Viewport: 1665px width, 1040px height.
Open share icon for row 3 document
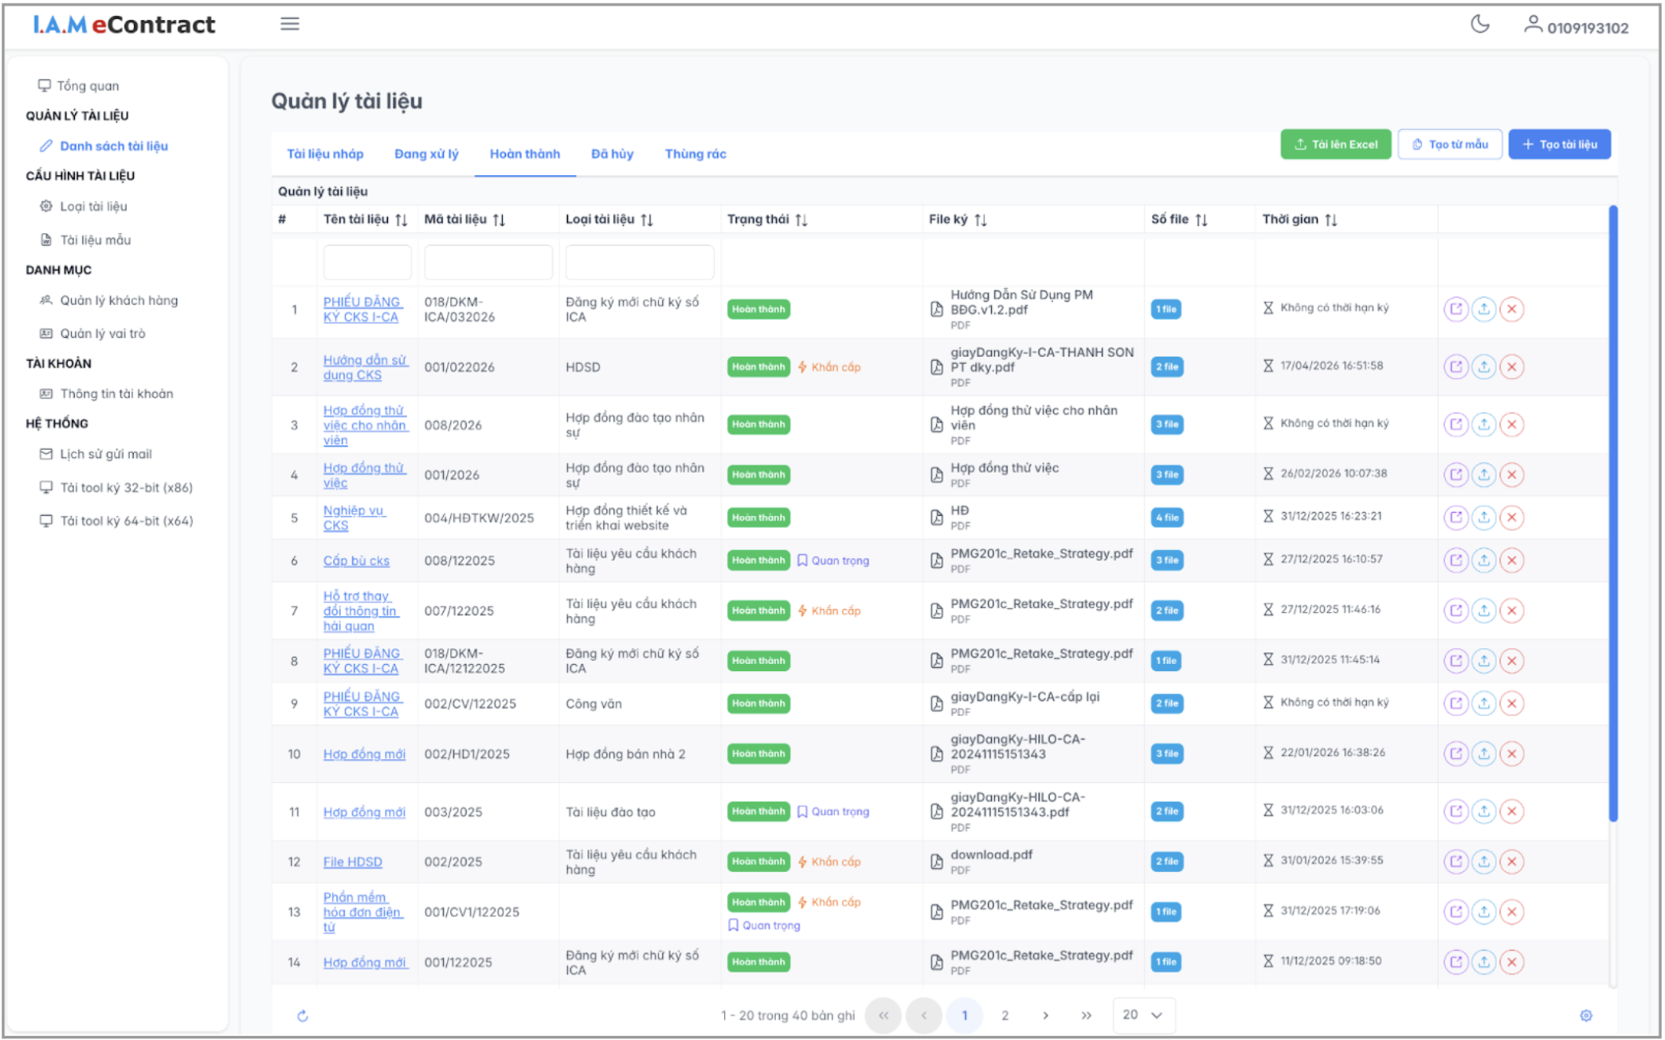click(1455, 424)
